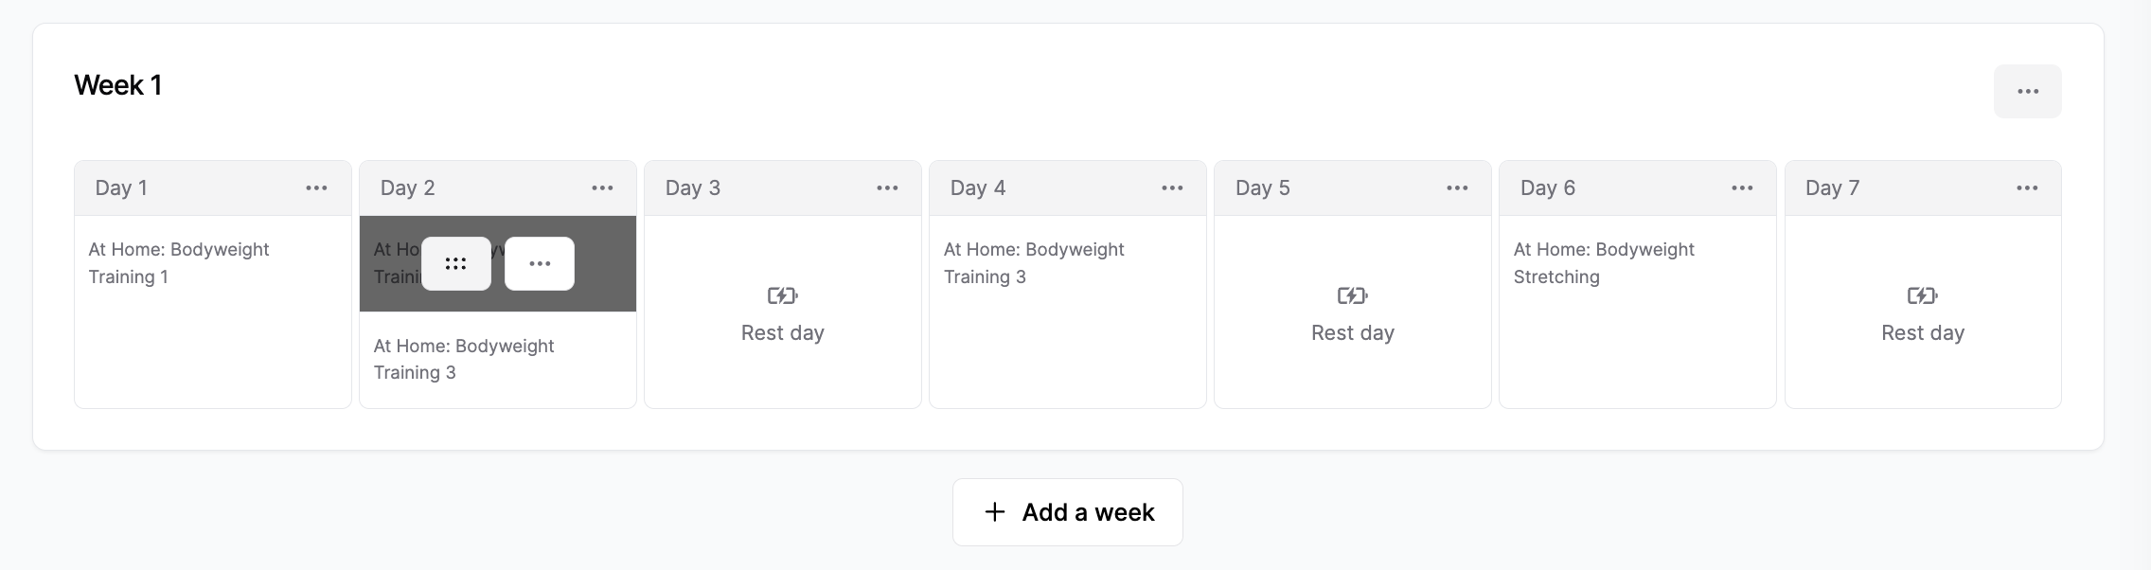2151x570 pixels.
Task: Open Bodyweight Stretching workout in Day 6
Action: pyautogui.click(x=1604, y=263)
